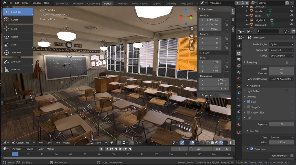Enable the Motion Blur checkbox
Viewport: 296px width, 165px height.
249,112
